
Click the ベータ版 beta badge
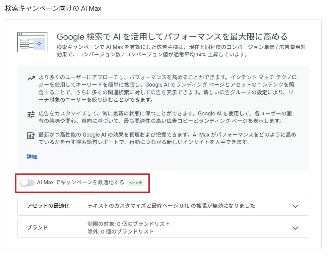135,183
